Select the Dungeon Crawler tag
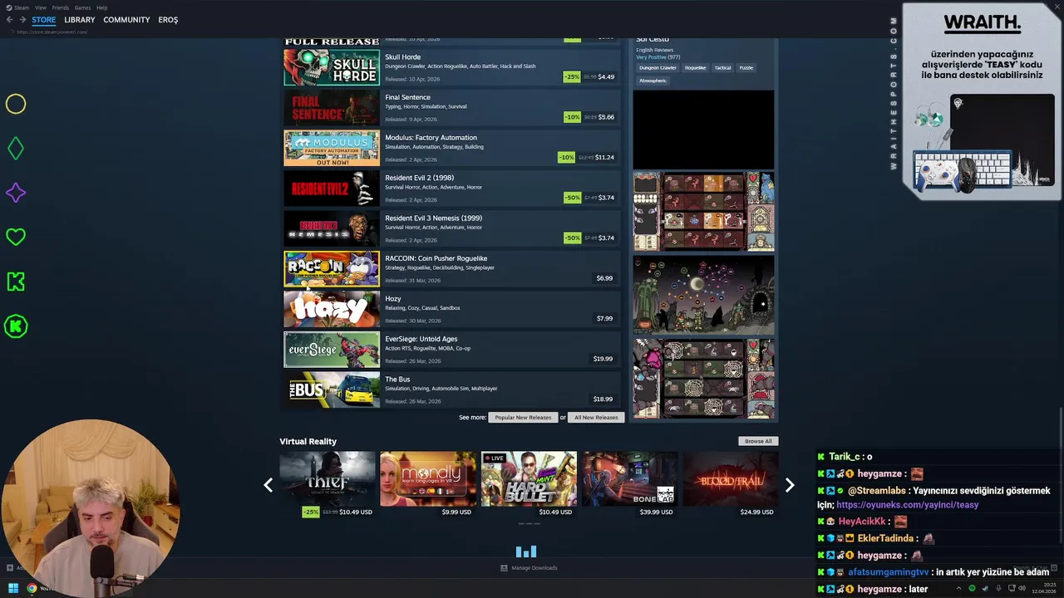This screenshot has height=598, width=1064. [658, 67]
